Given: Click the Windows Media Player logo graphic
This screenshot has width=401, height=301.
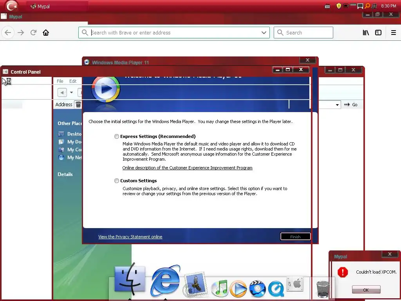Looking at the screenshot, I should point(106,89).
